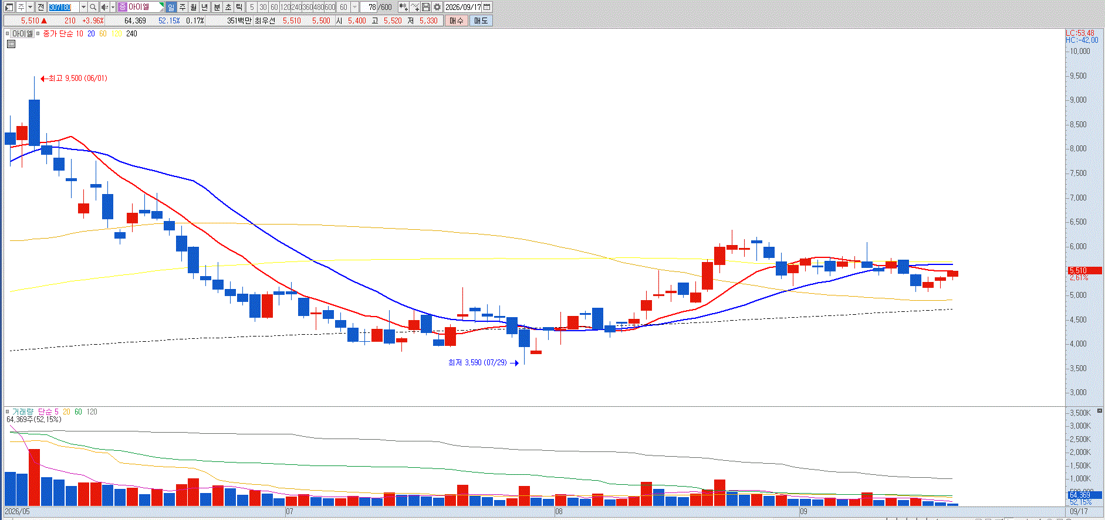
Task: Select the 일 daily period toggle
Action: [171, 7]
